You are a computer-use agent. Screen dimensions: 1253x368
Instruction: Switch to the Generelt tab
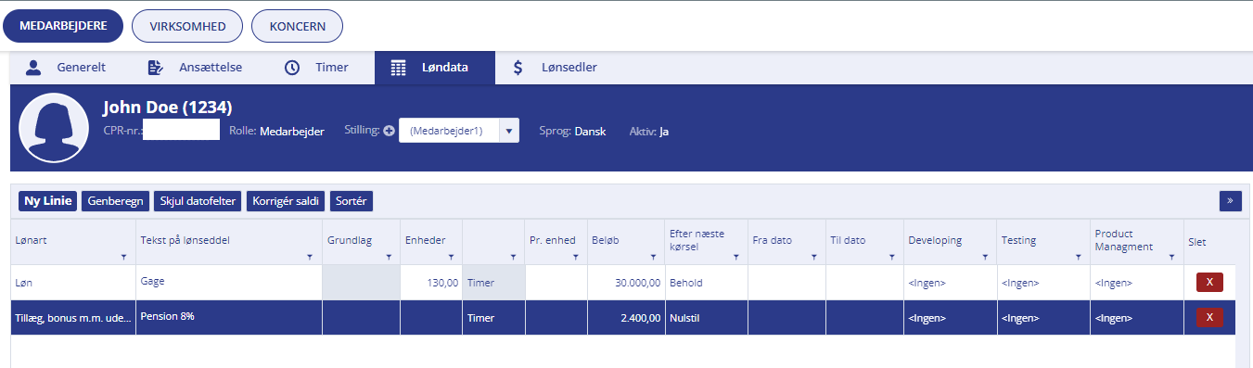point(65,68)
